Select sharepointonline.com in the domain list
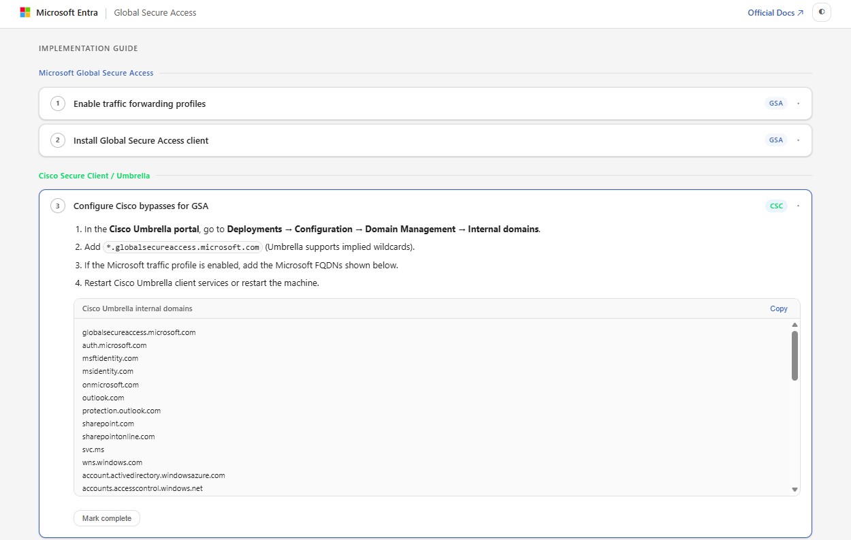The width and height of the screenshot is (851, 540). (x=118, y=436)
